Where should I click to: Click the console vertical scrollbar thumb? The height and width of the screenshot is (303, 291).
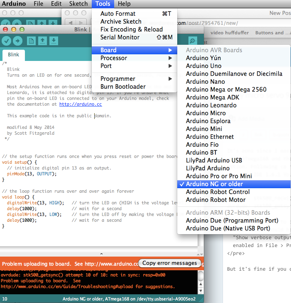point(201,276)
